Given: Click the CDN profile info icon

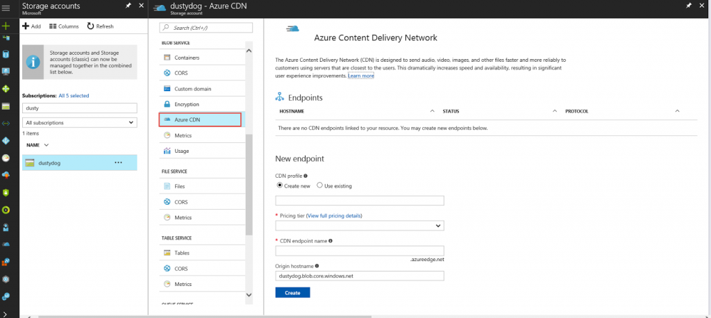Looking at the screenshot, I should click(x=306, y=176).
